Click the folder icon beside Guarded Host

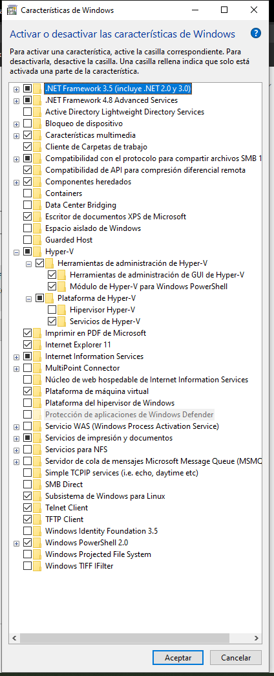tap(38, 240)
